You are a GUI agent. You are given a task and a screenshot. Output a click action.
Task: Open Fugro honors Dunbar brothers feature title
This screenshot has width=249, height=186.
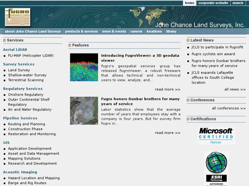click(140, 101)
